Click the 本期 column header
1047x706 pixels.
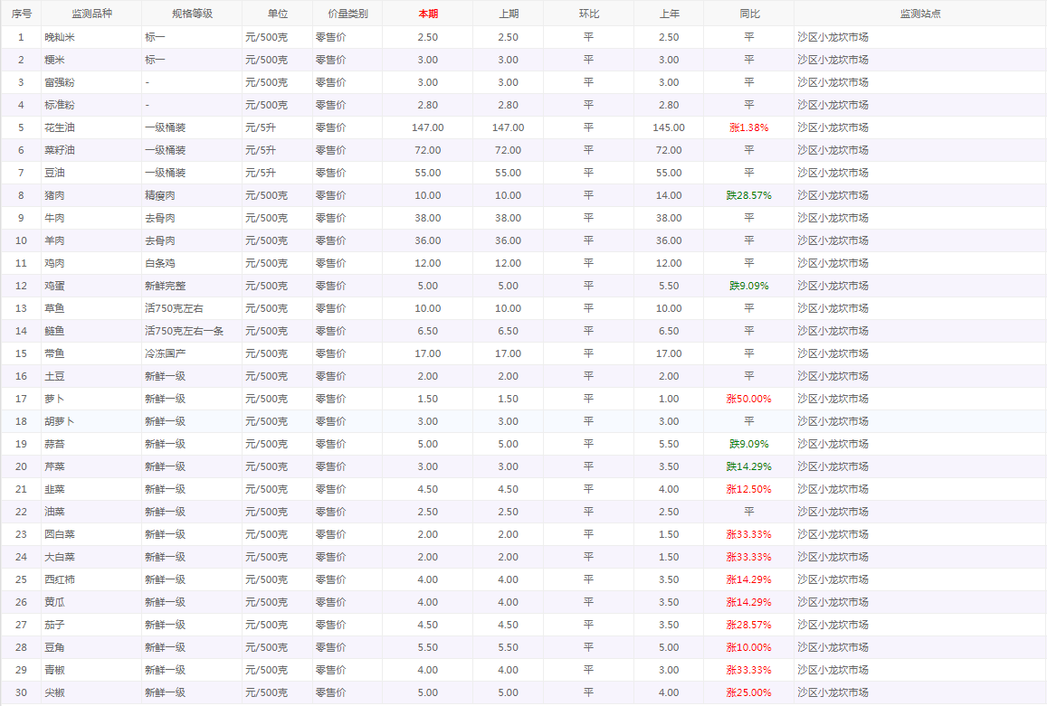point(427,14)
